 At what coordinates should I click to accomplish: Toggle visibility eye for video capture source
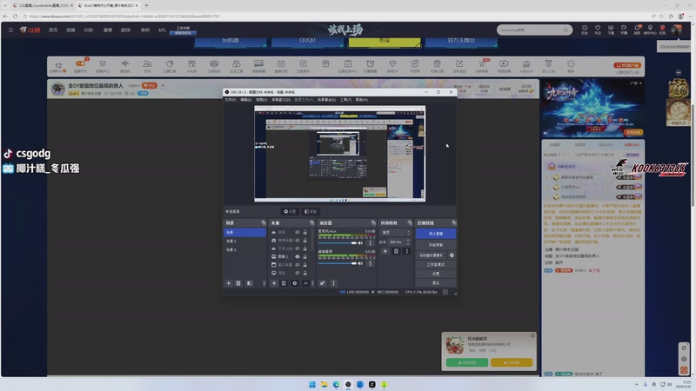point(298,241)
